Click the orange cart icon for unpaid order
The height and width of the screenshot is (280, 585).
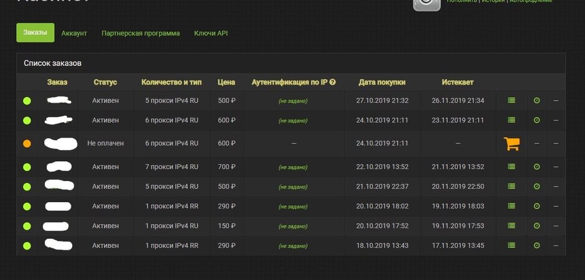(x=511, y=144)
